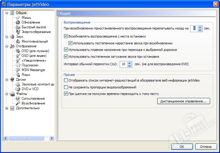This screenshot has height=153, width=220.
Task: Select the Энергосбережение icon in tree
Action: [18, 32]
